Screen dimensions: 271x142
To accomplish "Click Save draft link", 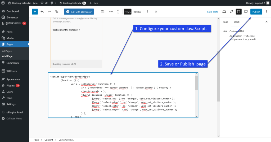I will click(212, 12).
